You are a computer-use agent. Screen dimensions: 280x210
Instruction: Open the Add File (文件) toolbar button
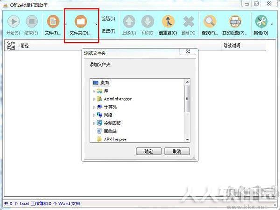click(x=53, y=25)
